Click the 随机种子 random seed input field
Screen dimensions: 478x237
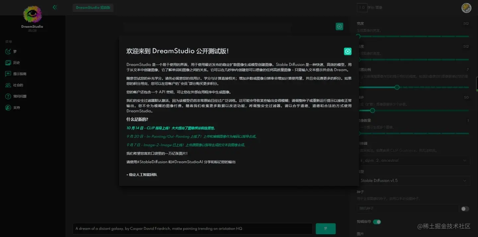coord(408,208)
